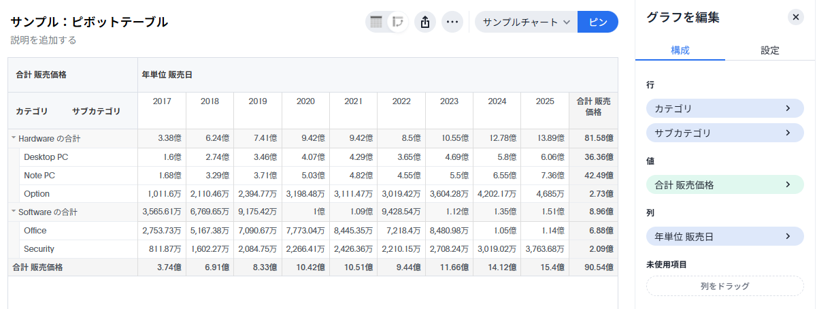The width and height of the screenshot is (817, 309).
Task: Click the 2025 year column header
Action: tap(544, 101)
